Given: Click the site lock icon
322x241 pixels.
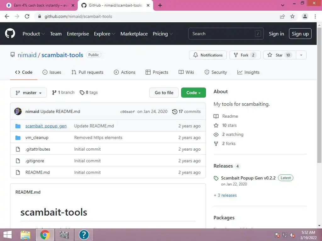Looking at the screenshot, I should [40, 16].
